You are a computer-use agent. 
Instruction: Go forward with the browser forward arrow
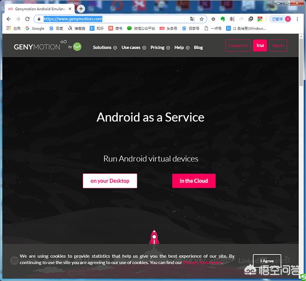18,19
